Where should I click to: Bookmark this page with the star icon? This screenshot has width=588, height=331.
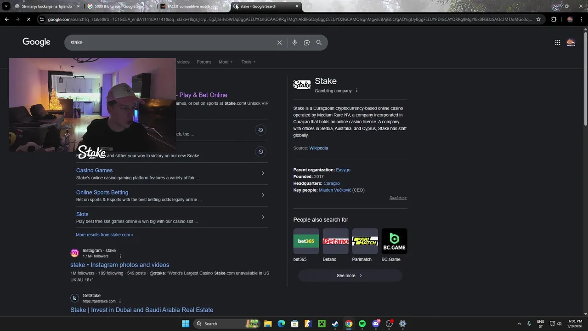click(x=538, y=19)
